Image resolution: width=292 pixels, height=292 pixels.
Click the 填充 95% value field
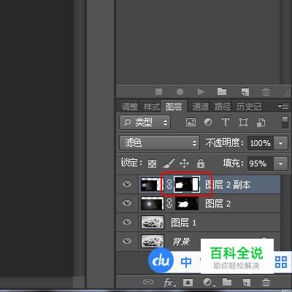[261, 164]
